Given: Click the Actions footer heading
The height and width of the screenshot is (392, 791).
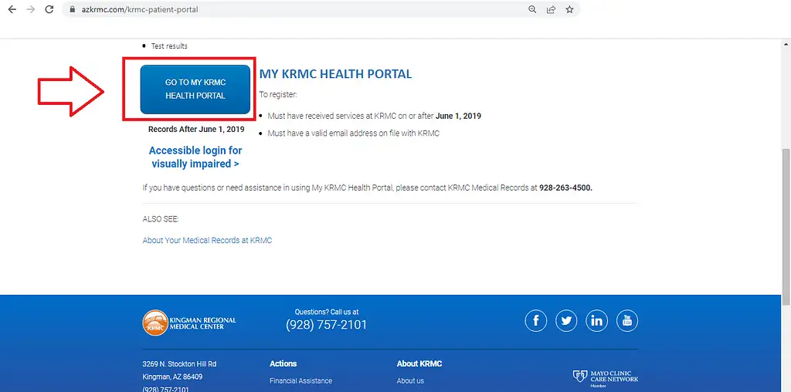Looking at the screenshot, I should pos(283,363).
